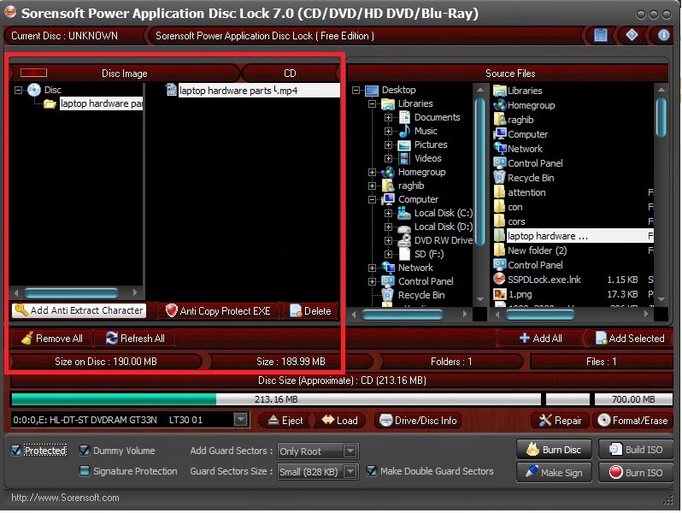
Task: Click the Burn Disc button
Action: point(554,450)
